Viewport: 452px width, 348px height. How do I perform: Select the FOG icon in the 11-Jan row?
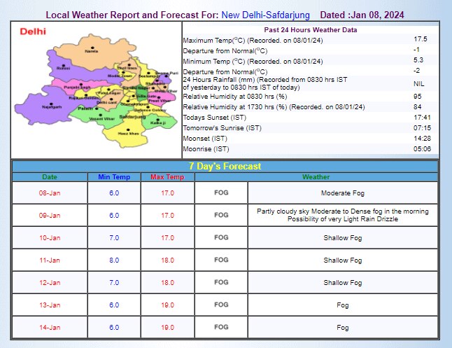coord(221,260)
